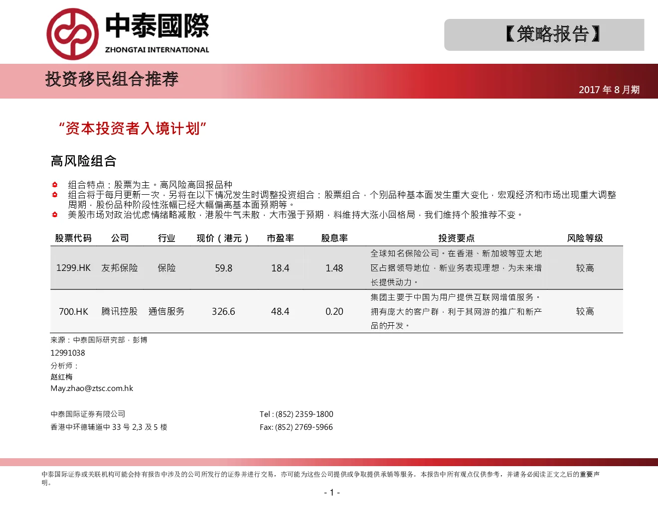Click the 中泰国际证券有限公司 company line
Viewport: 658px width, 508px height.
point(88,414)
